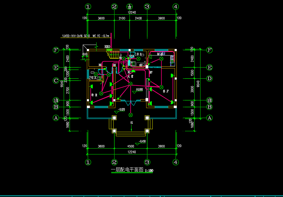Select the scale text 1:100

[149, 171]
